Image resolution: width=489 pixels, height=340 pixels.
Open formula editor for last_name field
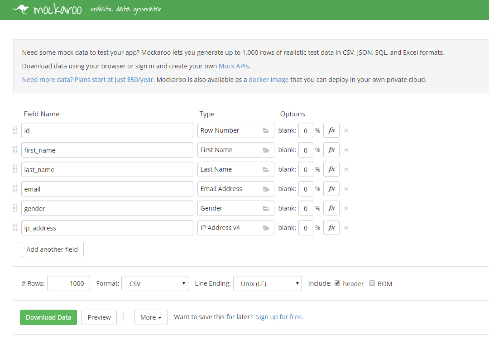point(331,169)
